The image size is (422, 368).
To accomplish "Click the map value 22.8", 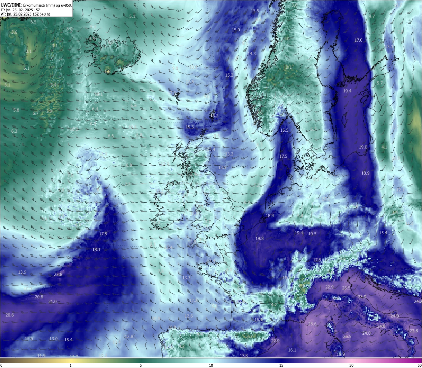I will click(x=58, y=275).
